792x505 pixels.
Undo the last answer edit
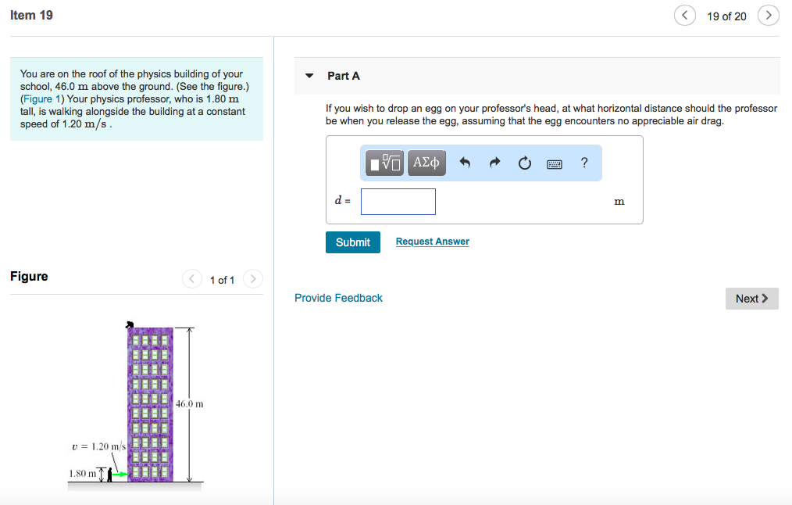tap(466, 163)
